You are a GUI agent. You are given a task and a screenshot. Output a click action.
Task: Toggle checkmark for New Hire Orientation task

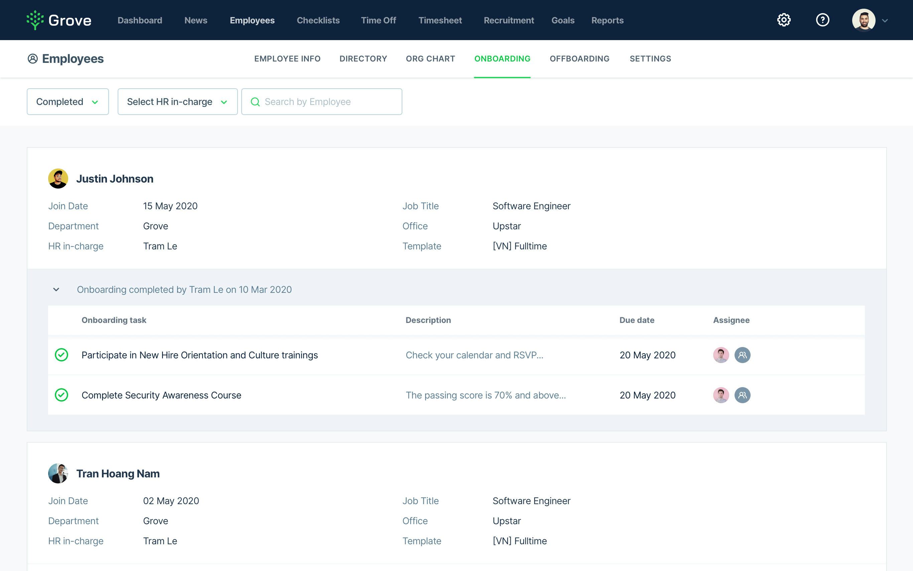coord(61,355)
